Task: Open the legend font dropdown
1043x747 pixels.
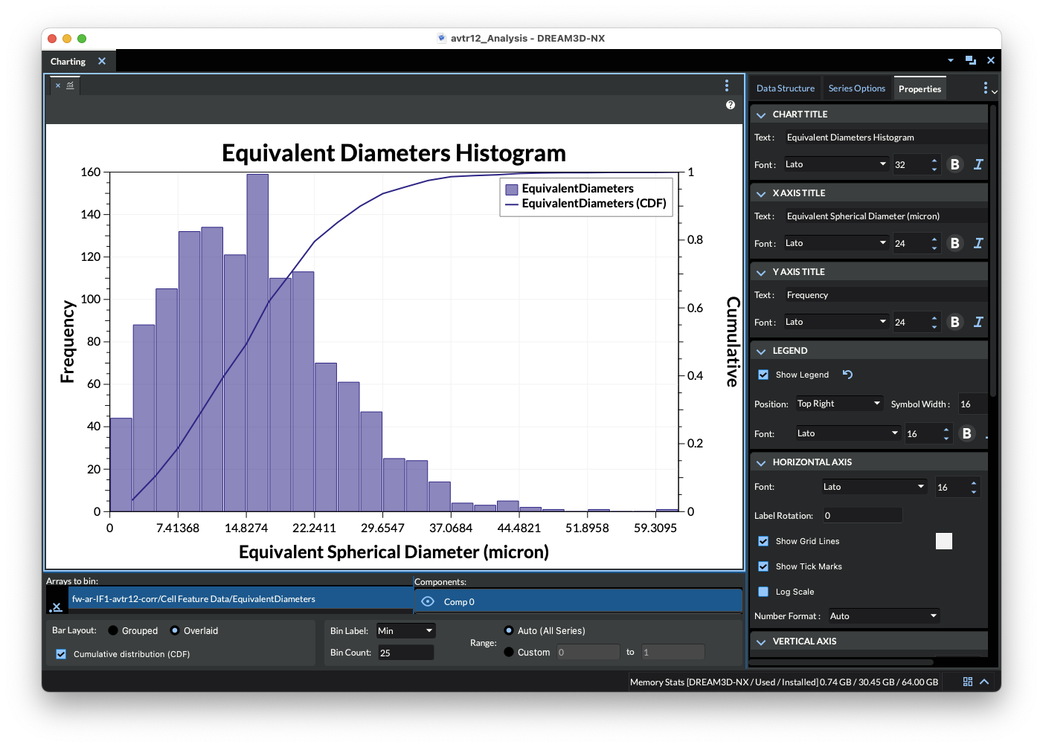Action: [847, 433]
